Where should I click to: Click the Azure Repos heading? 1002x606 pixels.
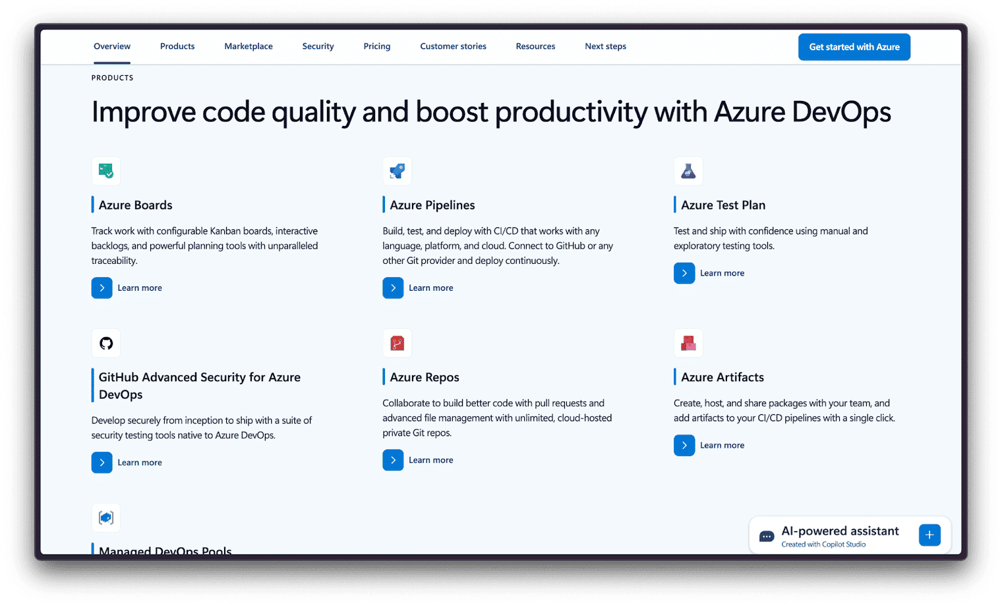click(425, 377)
